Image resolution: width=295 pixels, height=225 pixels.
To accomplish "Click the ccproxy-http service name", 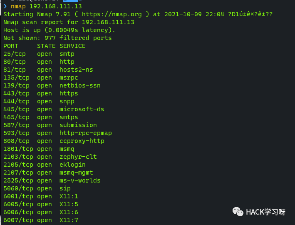I will point(82,141).
